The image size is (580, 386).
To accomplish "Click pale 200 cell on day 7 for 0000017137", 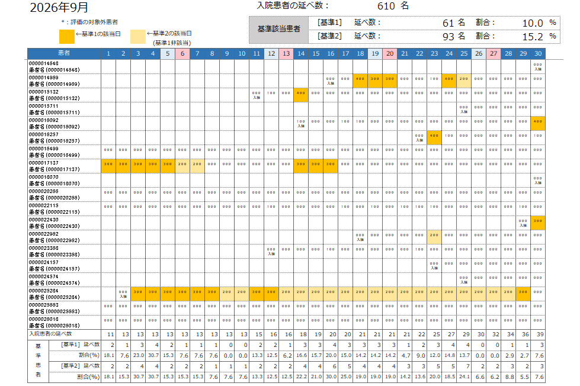I will (197, 166).
